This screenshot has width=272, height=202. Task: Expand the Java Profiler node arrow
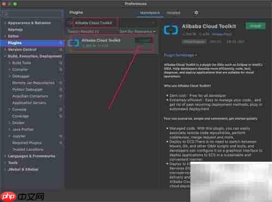click(x=10, y=130)
